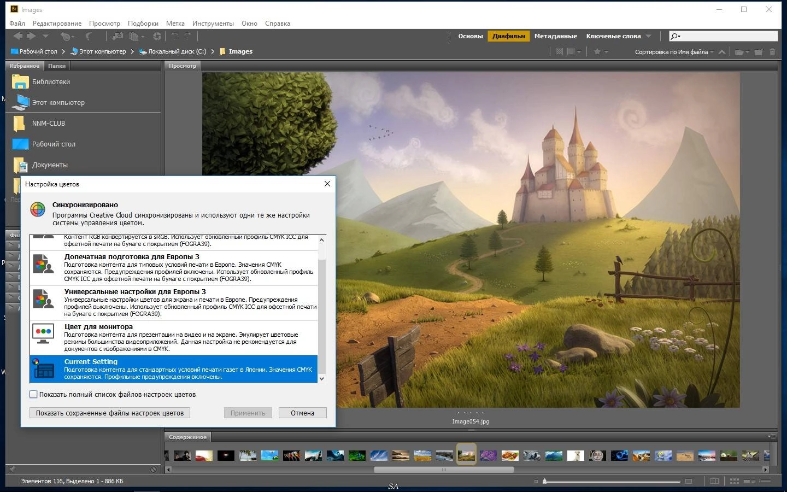Open Инструменты menu

click(213, 24)
